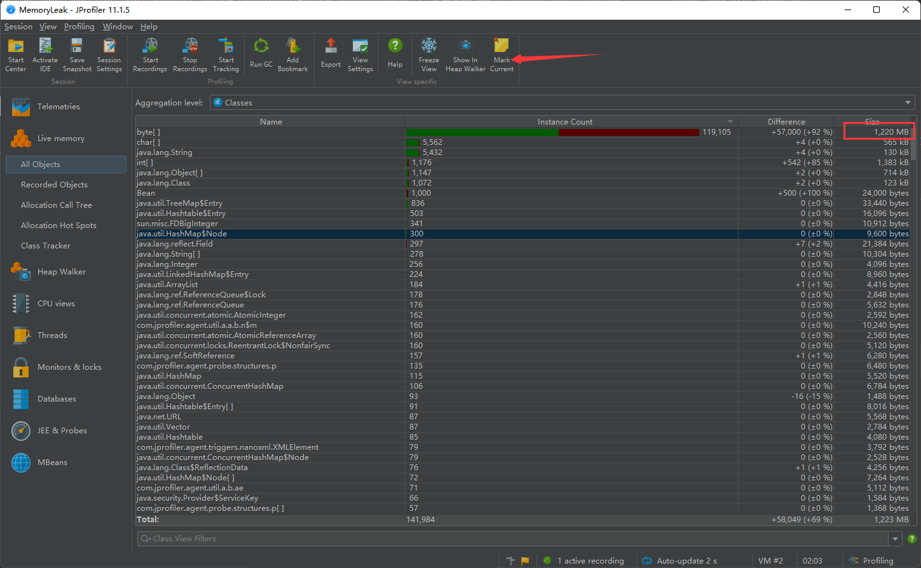Open Session Settings

click(109, 55)
